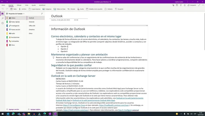Viewport: 205px width, 116px height.
Task: Open the Ayuda tab
Action: point(33,5)
